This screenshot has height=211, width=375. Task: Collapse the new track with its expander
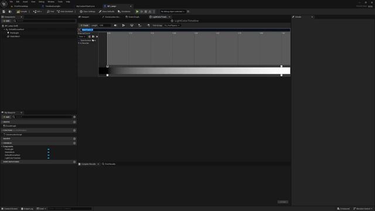click(79, 30)
